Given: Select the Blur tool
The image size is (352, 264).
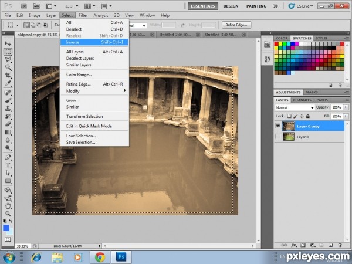Looking at the screenshot, I should click(8, 140).
